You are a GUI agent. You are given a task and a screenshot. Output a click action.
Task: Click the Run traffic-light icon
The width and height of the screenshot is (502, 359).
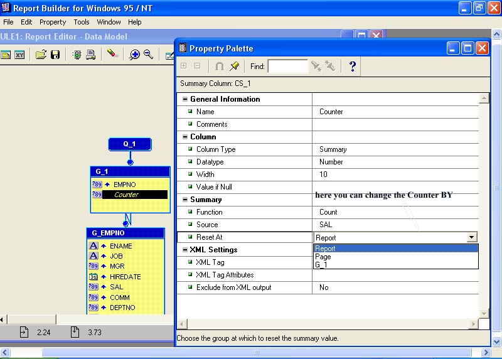coord(77,55)
